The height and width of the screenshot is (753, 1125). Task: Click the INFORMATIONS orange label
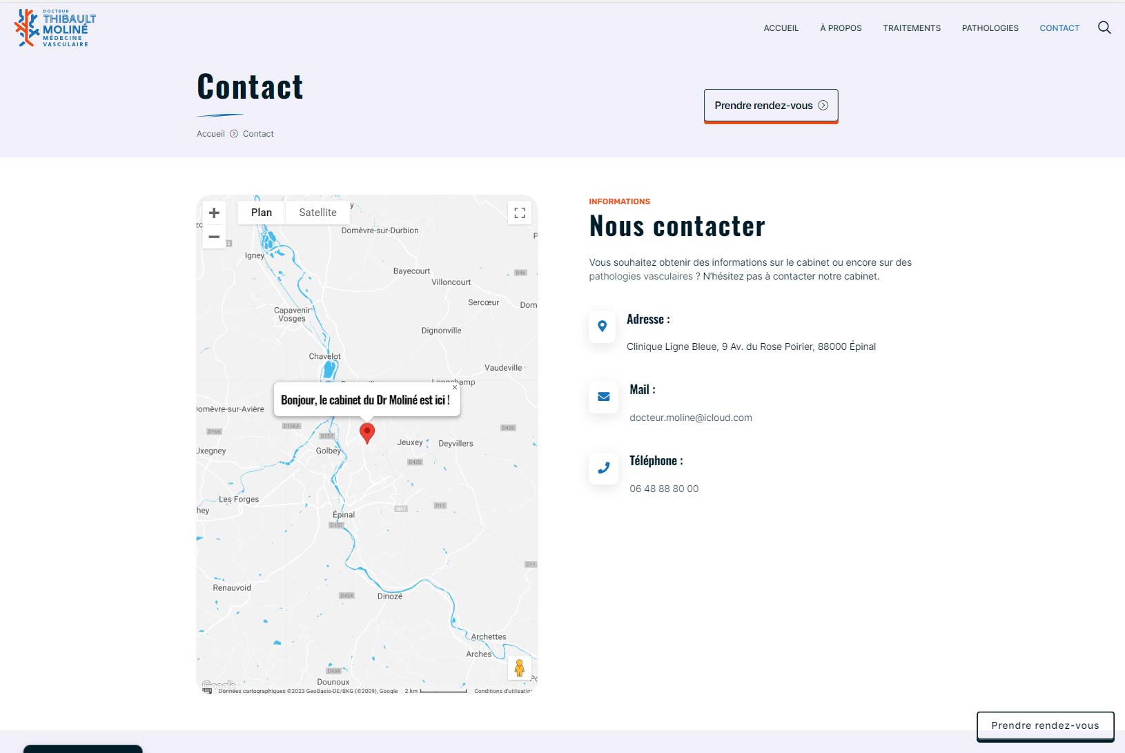619,202
